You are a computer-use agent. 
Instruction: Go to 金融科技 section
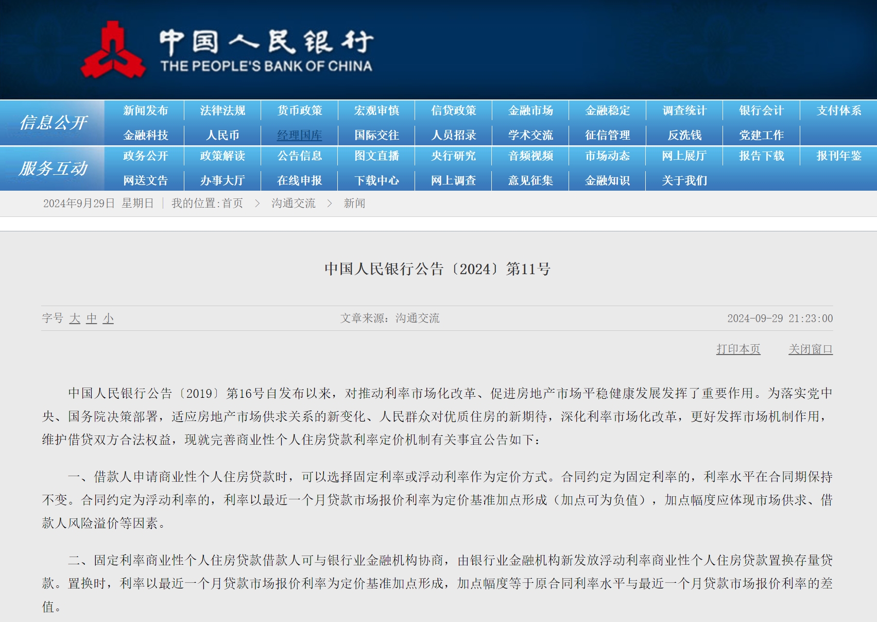146,136
